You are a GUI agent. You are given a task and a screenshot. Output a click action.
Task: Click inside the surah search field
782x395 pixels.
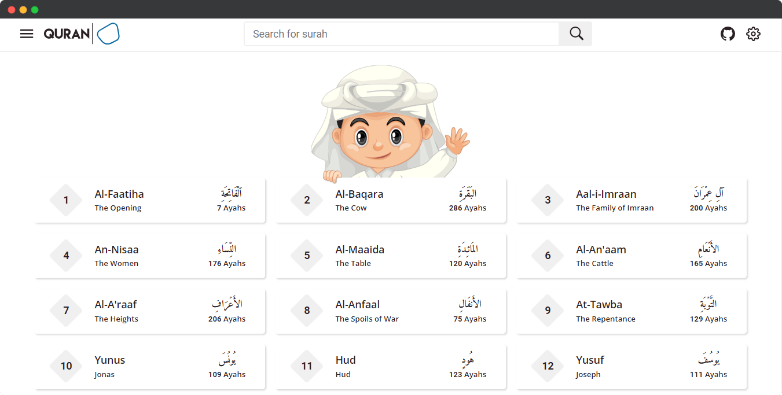point(402,34)
